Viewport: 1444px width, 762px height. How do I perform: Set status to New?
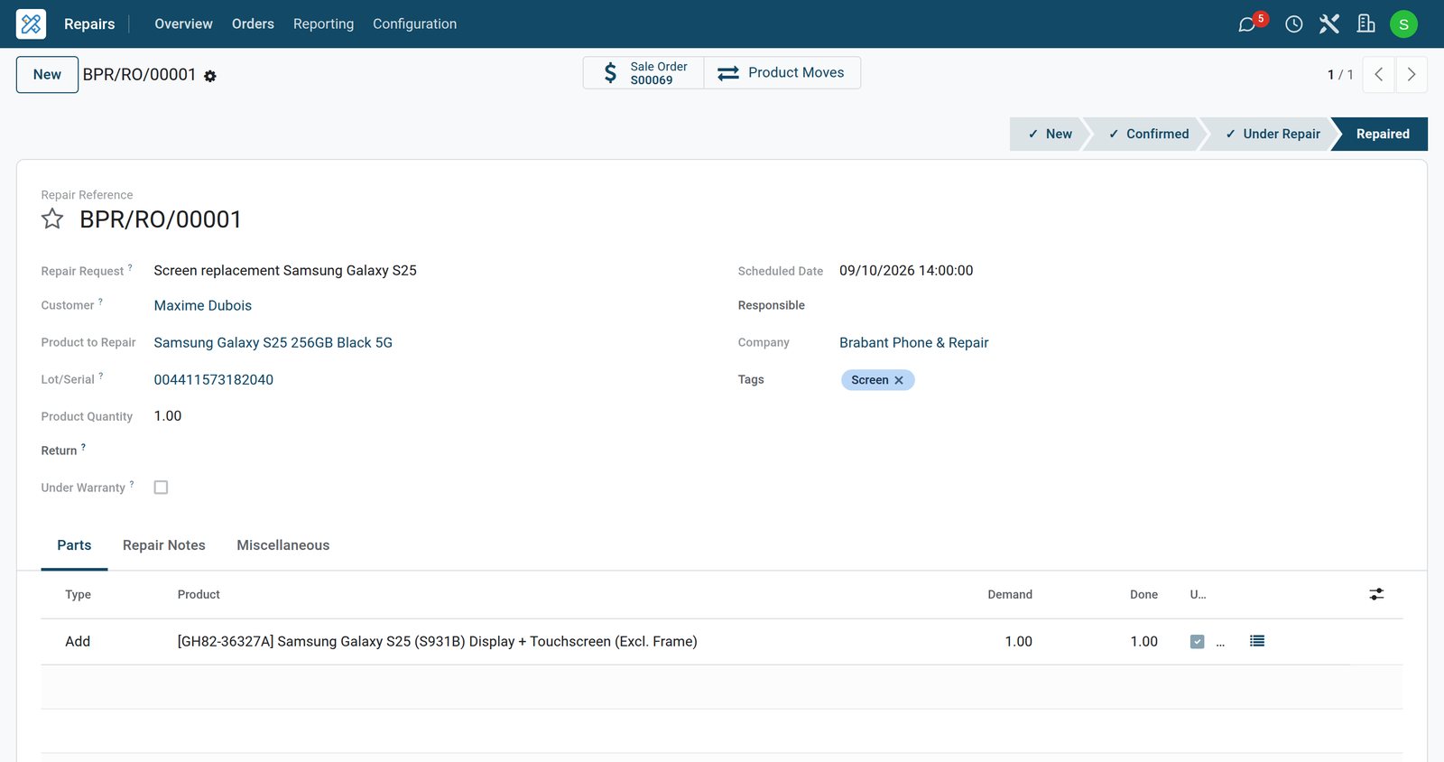pyautogui.click(x=1050, y=134)
